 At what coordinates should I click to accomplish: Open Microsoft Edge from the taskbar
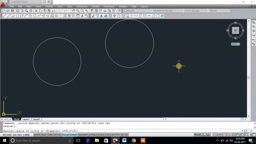(88, 140)
